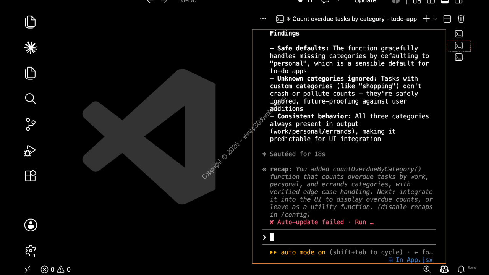Open the Run and Debug view

[x=30, y=151]
